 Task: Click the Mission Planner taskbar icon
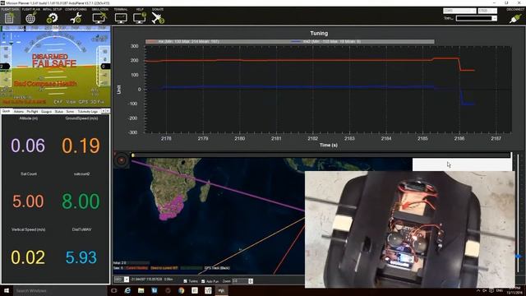tap(221, 290)
